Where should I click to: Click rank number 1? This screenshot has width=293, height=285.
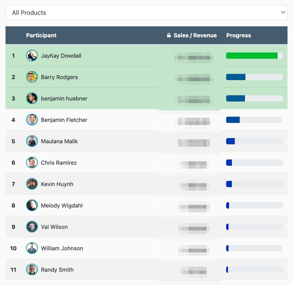[x=13, y=56]
